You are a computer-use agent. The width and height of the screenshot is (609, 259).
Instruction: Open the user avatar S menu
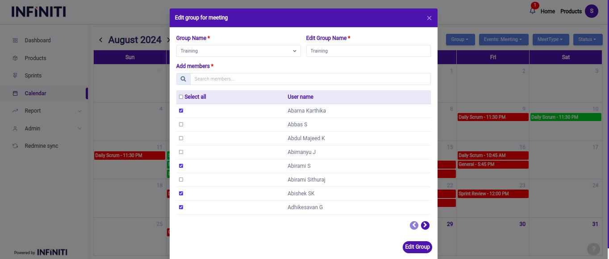click(592, 11)
